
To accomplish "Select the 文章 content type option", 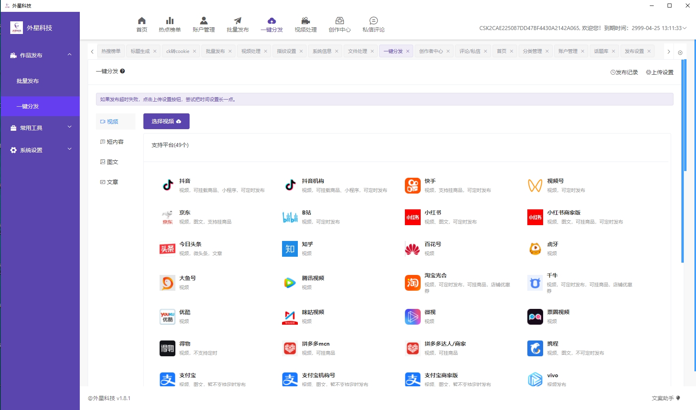I will tap(112, 182).
